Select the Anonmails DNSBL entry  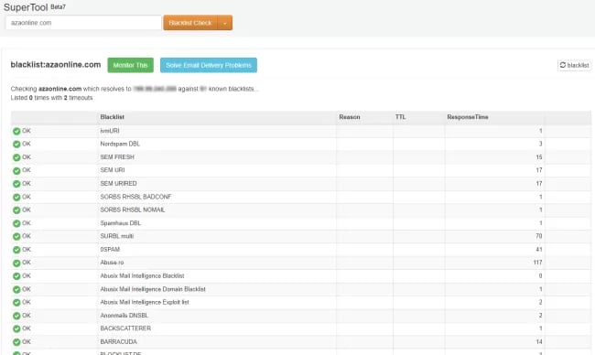tap(124, 316)
